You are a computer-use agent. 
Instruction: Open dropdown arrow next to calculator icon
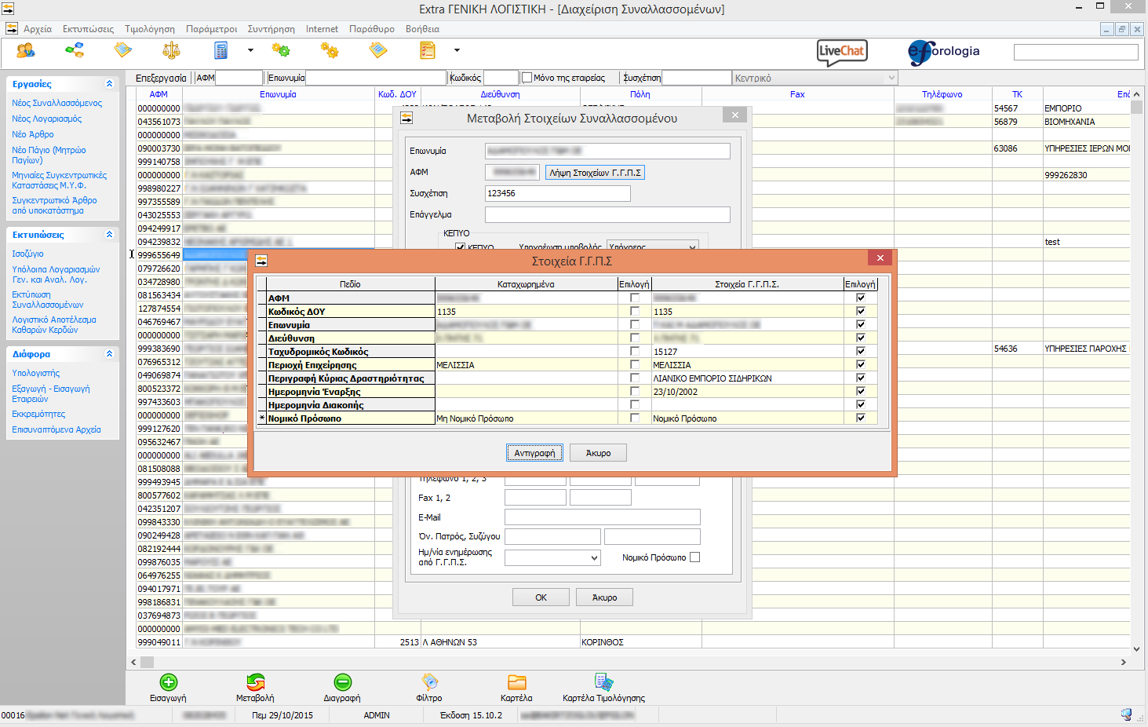click(x=250, y=51)
